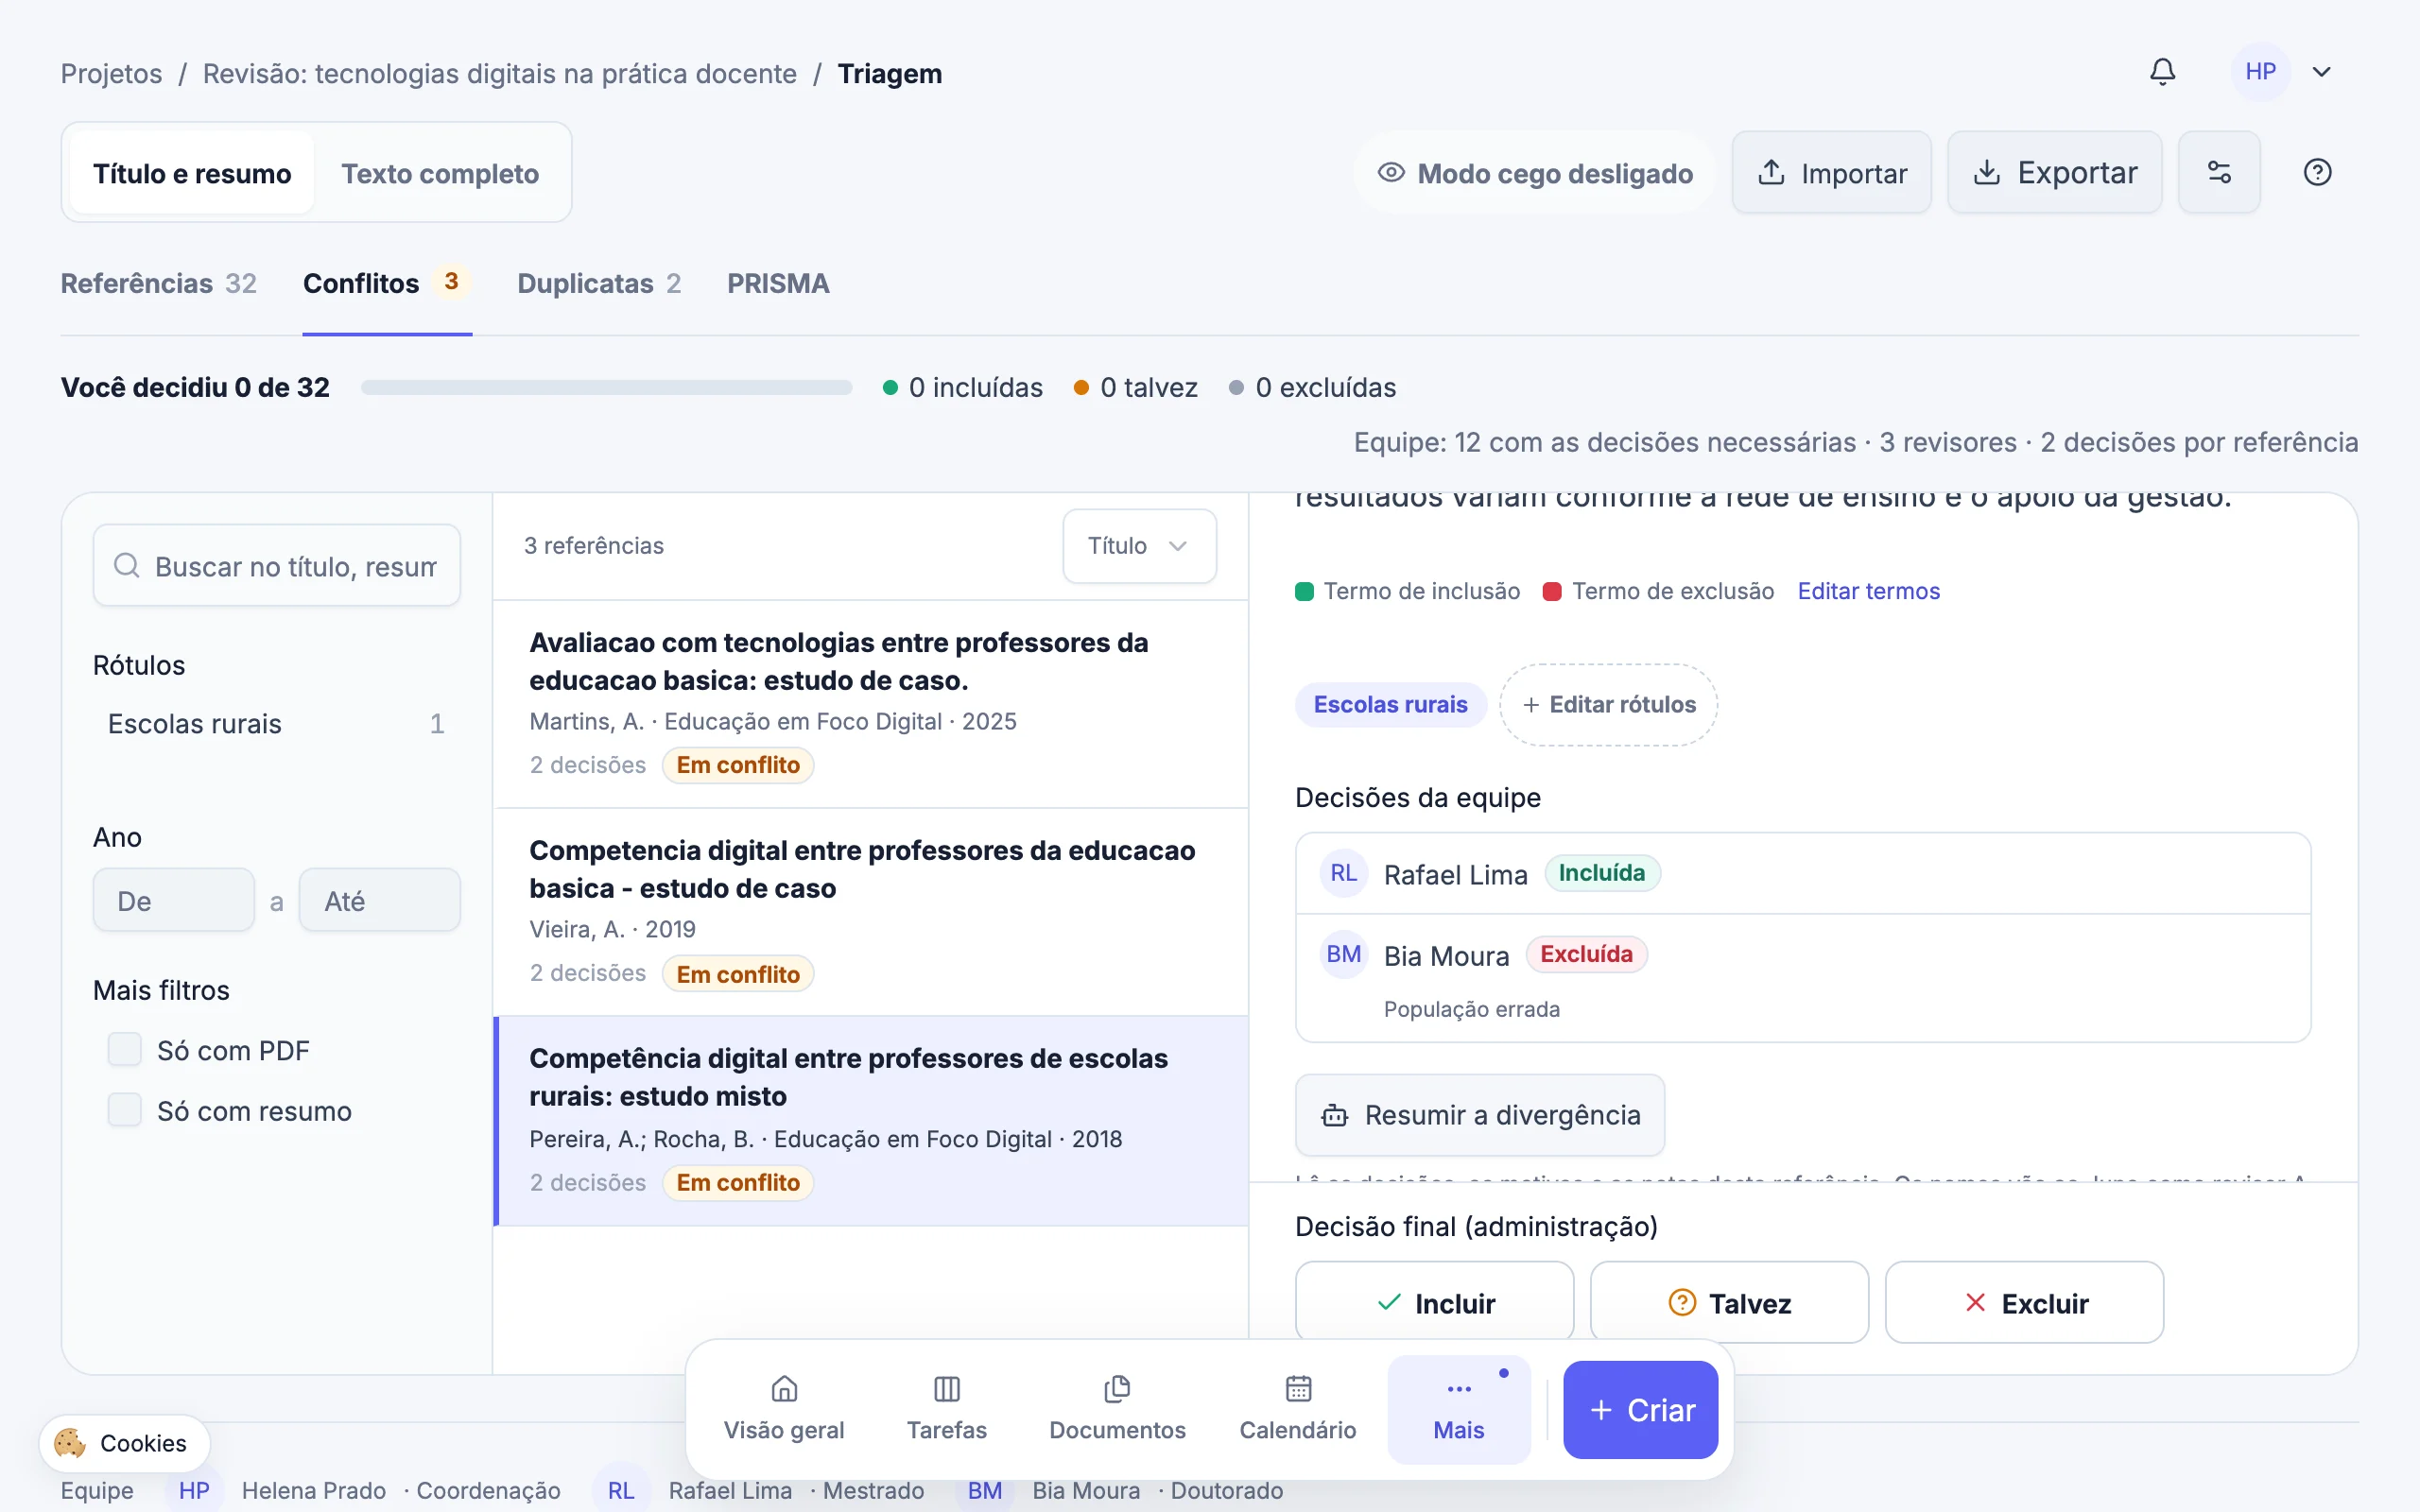The image size is (2420, 1512).
Task: Open the PRISMA tab
Action: [x=778, y=283]
